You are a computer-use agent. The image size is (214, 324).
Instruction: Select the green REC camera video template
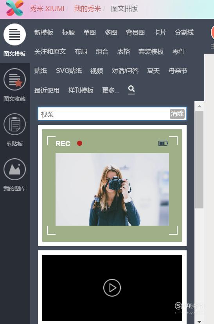(112, 185)
